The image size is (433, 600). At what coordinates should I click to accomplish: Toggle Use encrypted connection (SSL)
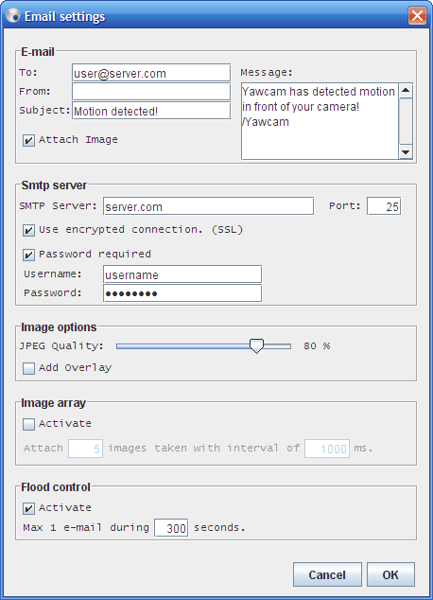[28, 230]
